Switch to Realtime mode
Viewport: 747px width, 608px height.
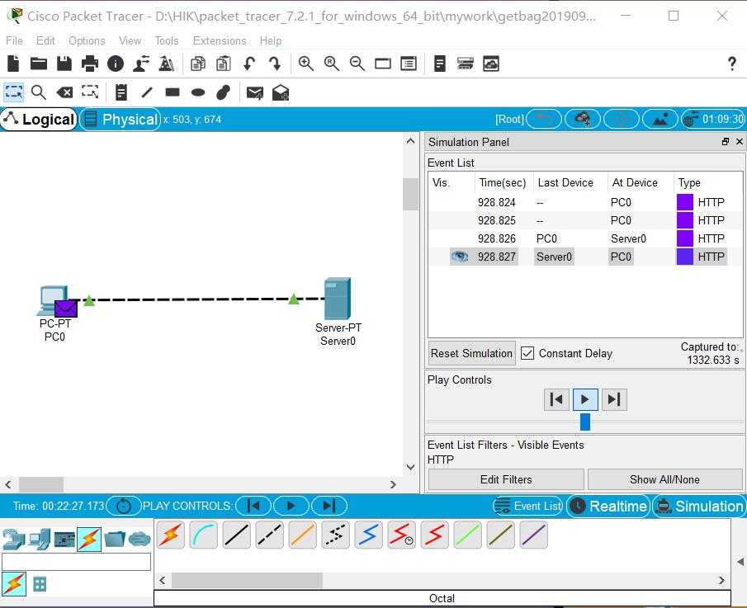(609, 506)
